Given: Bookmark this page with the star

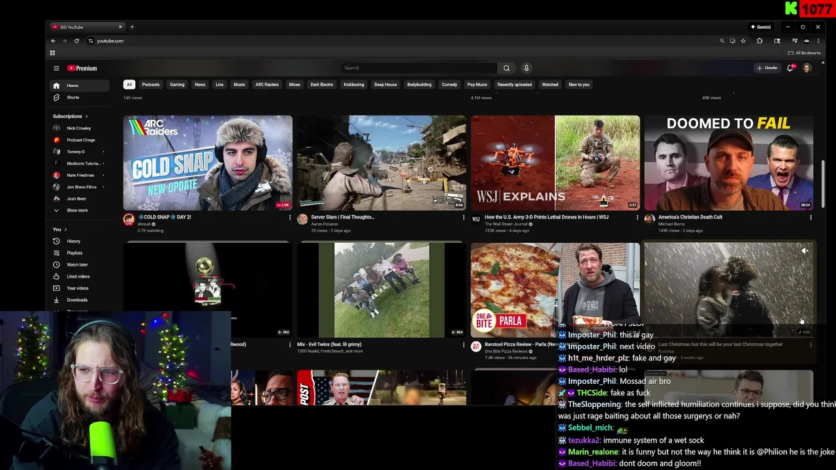Looking at the screenshot, I should [743, 40].
